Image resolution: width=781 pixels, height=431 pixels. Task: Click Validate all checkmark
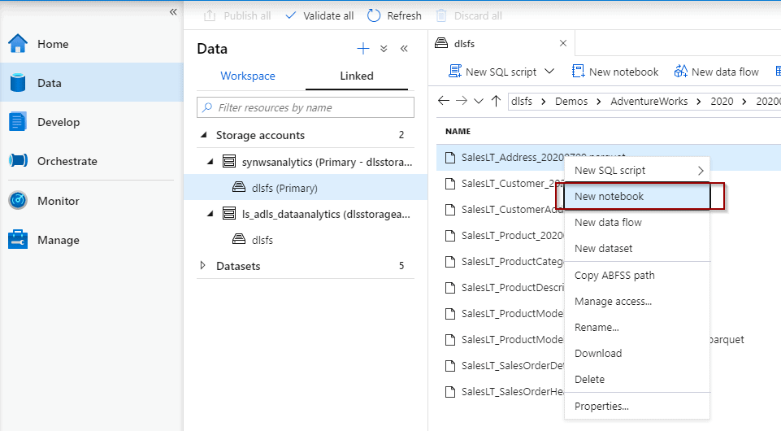[x=290, y=16]
